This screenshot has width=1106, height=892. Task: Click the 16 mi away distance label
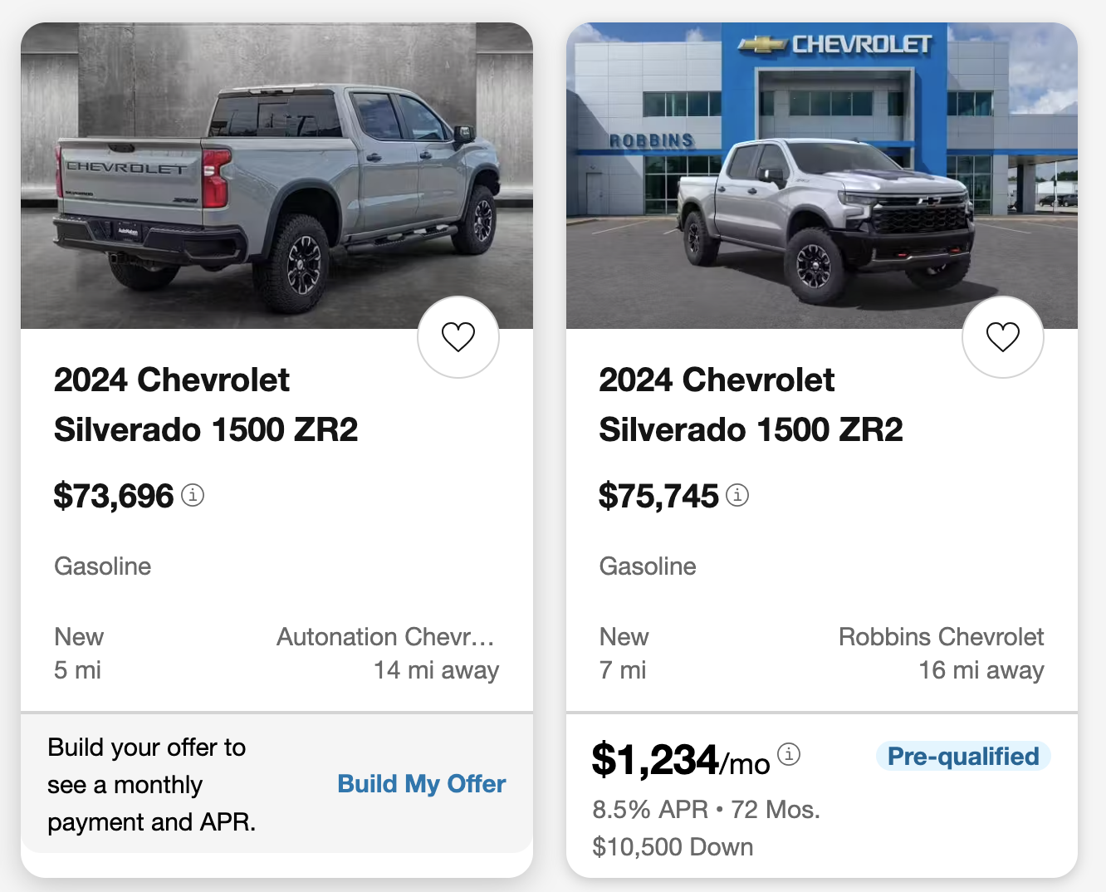[981, 670]
